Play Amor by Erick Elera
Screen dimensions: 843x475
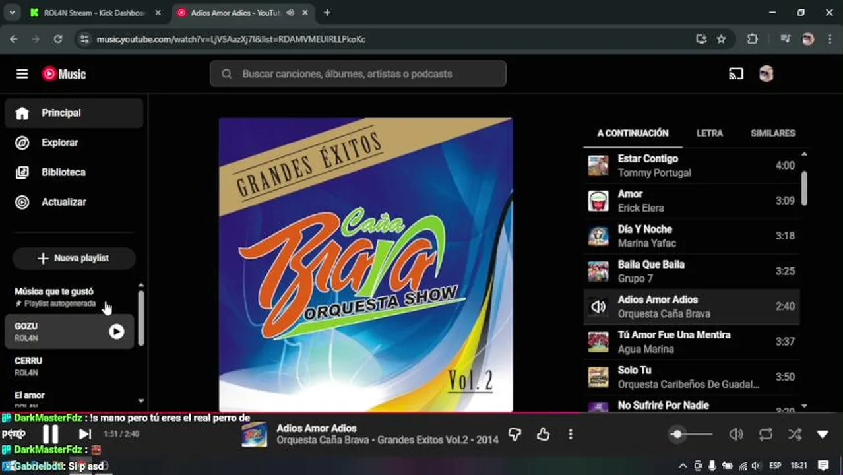[691, 201]
